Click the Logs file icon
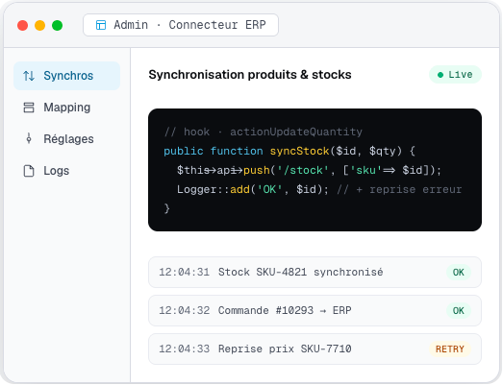This screenshot has width=503, height=385. [x=29, y=171]
